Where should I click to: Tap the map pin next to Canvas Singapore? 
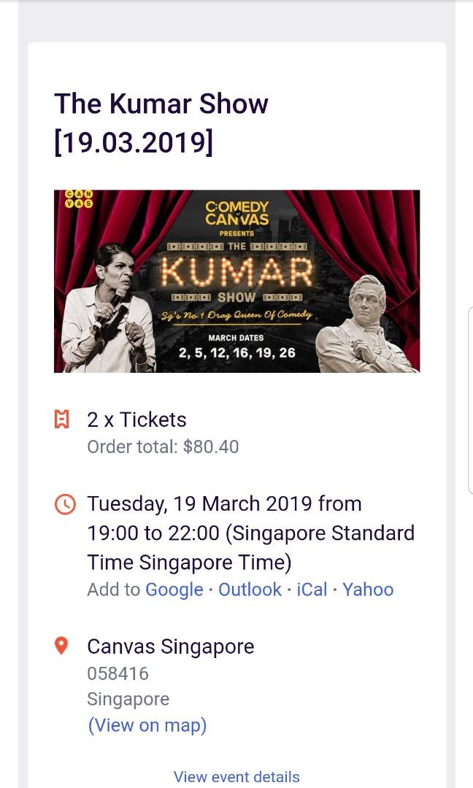(x=64, y=645)
